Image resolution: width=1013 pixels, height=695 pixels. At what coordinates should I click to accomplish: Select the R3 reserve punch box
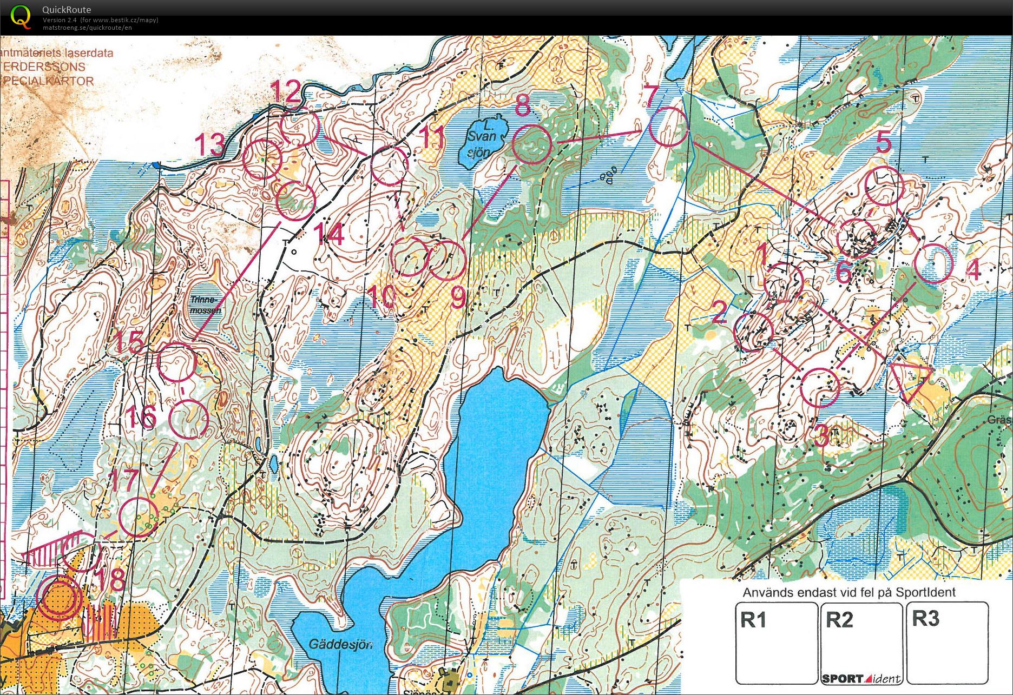pos(947,643)
